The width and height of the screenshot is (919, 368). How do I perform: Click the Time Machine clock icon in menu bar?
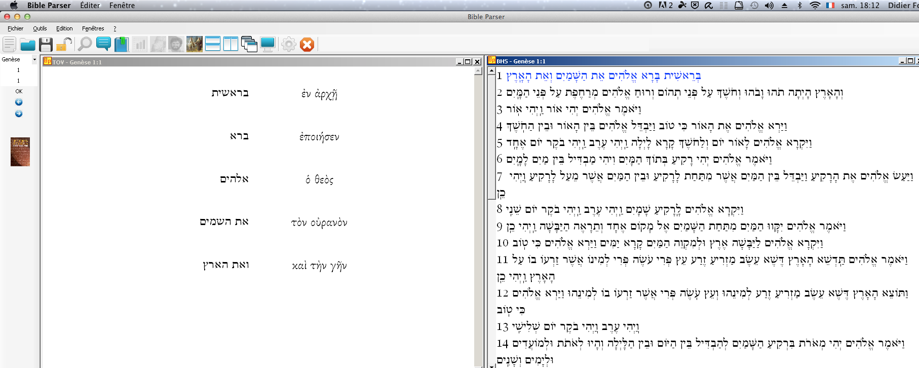pyautogui.click(x=754, y=5)
